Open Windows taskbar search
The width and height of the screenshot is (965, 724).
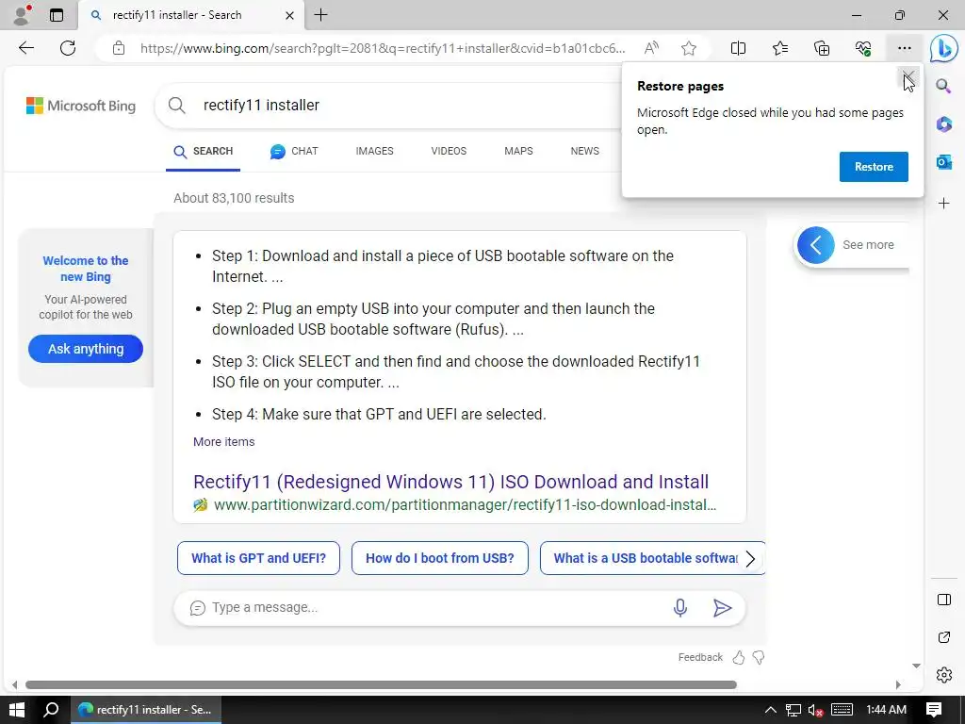(x=51, y=710)
